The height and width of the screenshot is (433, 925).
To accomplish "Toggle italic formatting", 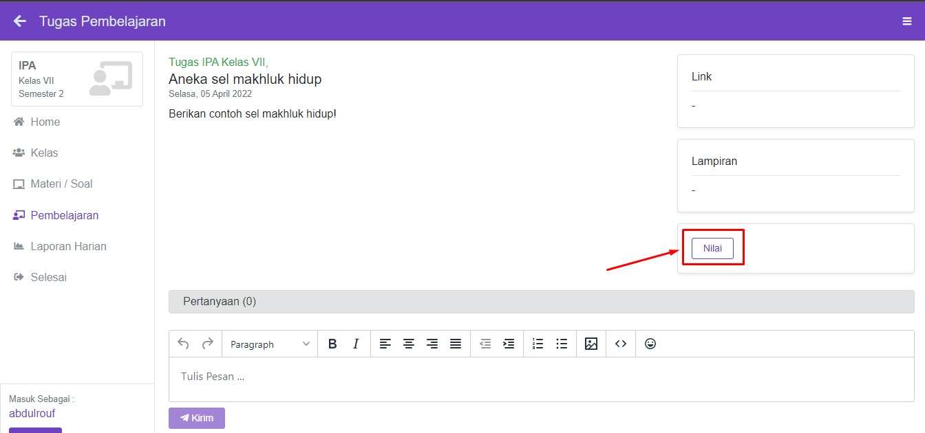I will pyautogui.click(x=356, y=344).
